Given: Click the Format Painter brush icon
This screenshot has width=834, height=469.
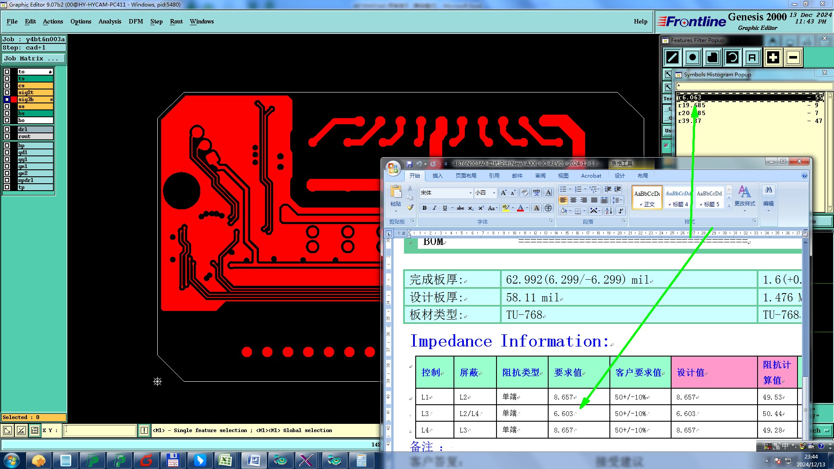Looking at the screenshot, I should point(410,208).
